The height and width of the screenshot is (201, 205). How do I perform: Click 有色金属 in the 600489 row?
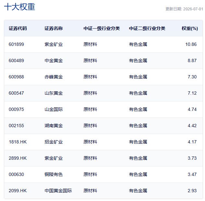(138, 60)
